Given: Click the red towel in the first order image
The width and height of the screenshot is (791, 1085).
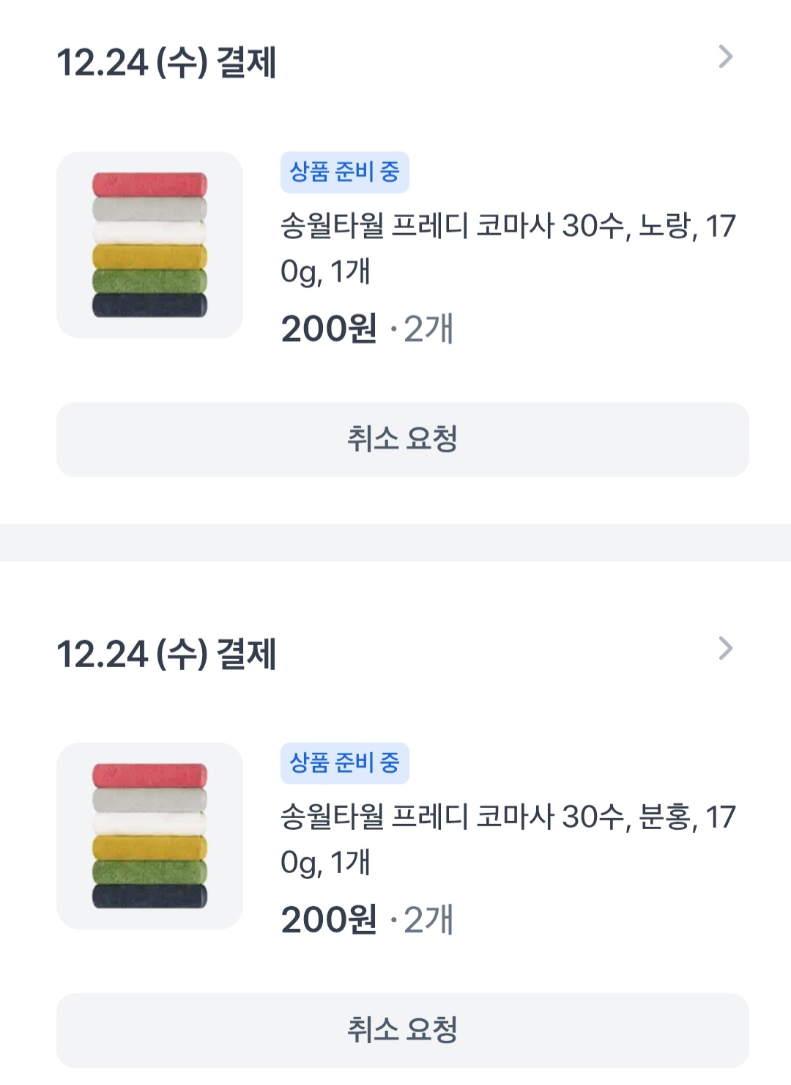Looking at the screenshot, I should click(149, 184).
